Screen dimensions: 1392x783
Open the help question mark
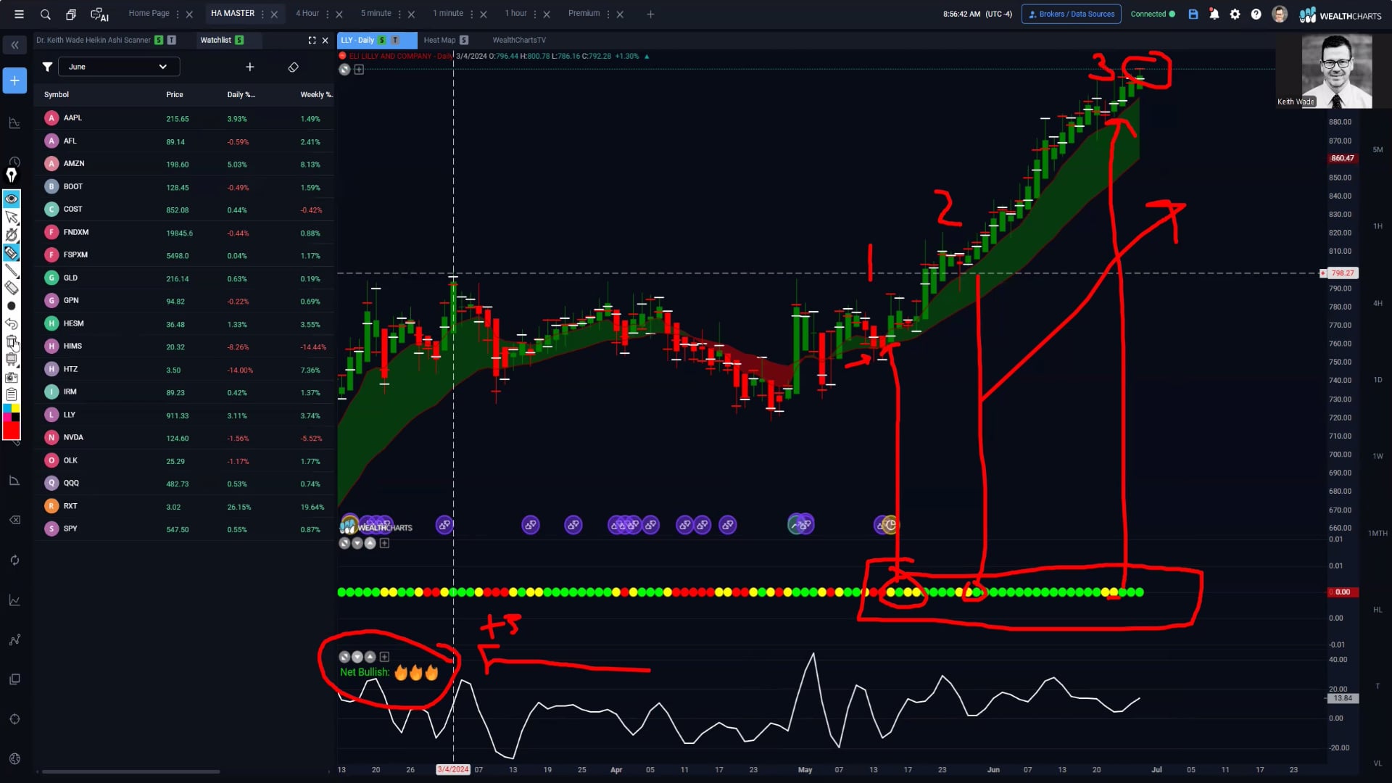1256,14
